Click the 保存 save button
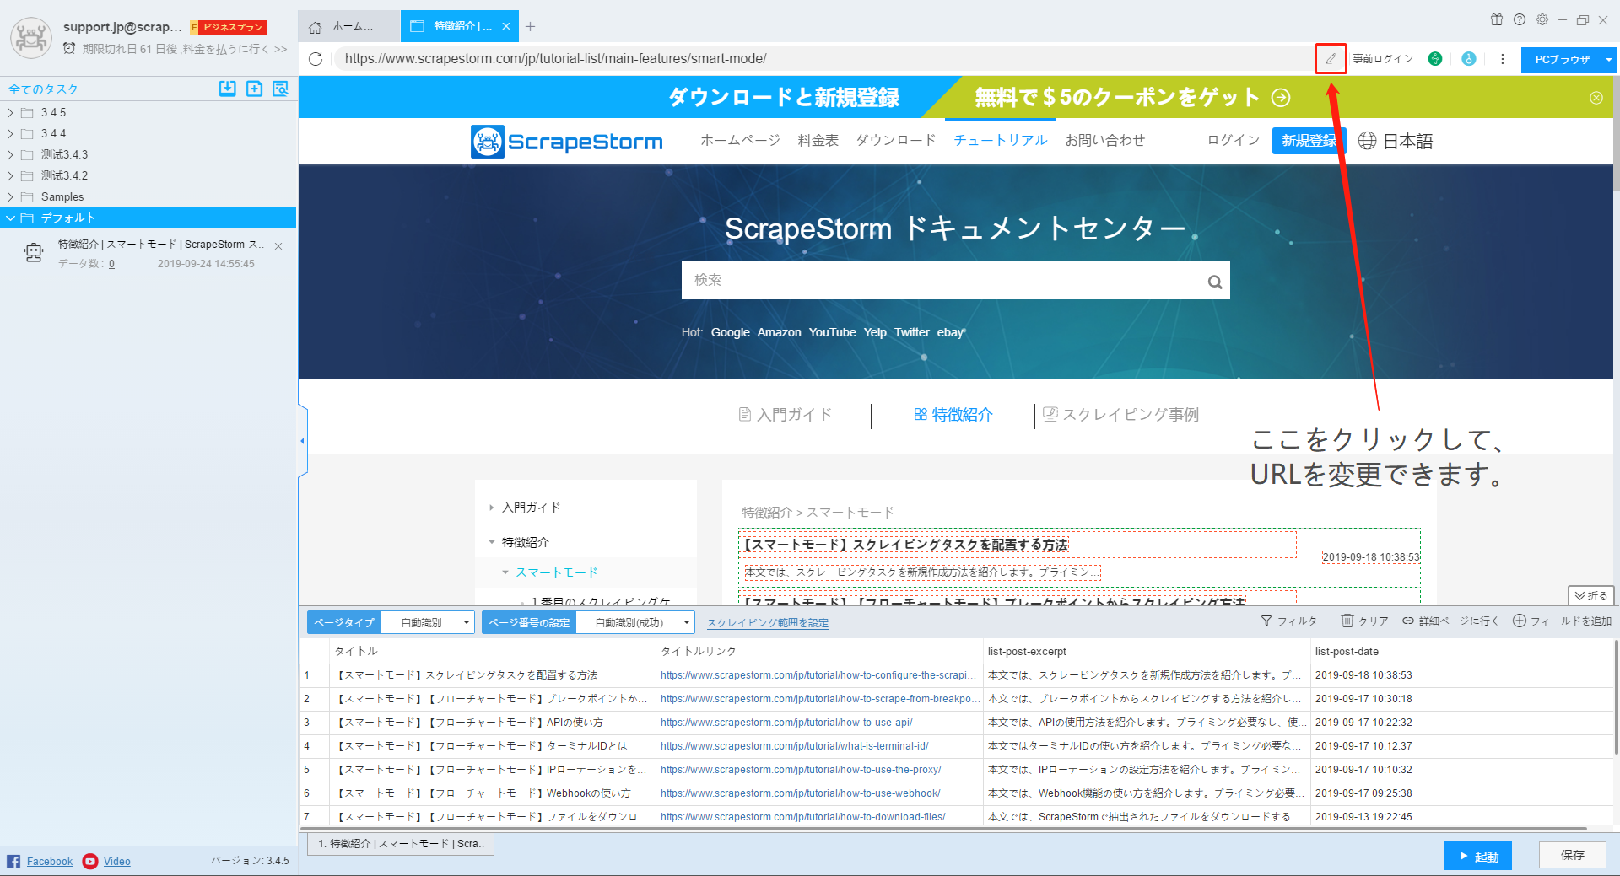Viewport: 1620px width, 876px height. pos(1572,855)
